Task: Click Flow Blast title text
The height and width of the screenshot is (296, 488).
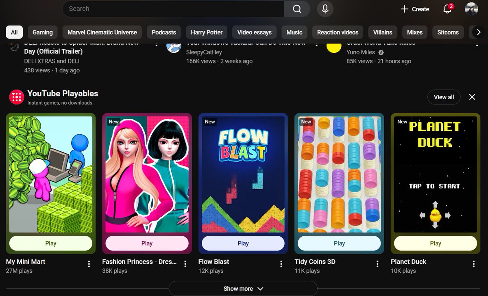Action: 214,261
